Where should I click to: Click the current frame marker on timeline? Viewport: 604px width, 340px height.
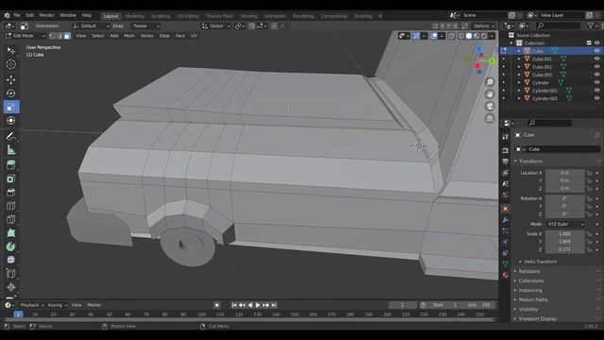coord(18,314)
